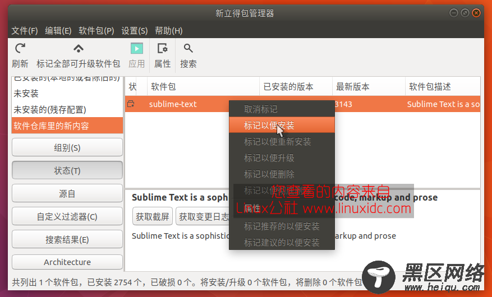Select the 软件仓库里的新内容 filter entry

(67, 126)
